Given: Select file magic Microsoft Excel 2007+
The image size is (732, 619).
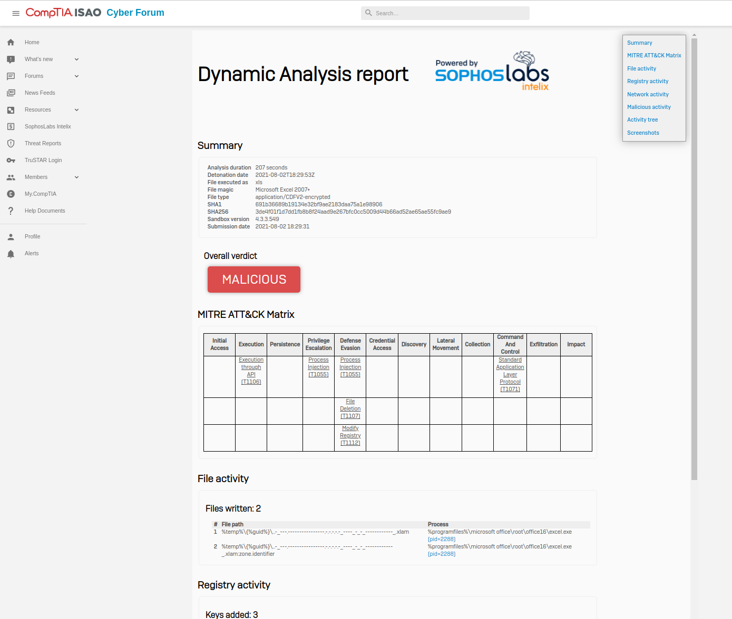Looking at the screenshot, I should [283, 189].
